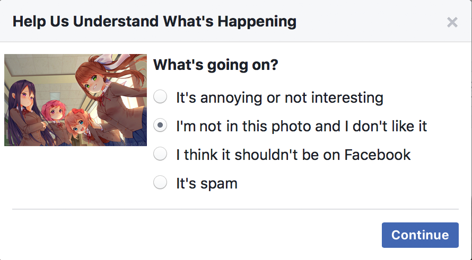
Task: Click the "It's spam" label text
Action: coord(207,183)
